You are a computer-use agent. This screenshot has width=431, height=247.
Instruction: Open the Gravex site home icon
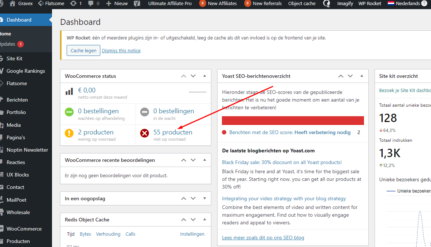[x=12, y=4]
